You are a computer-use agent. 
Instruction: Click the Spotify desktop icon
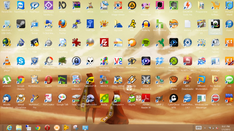coord(146,43)
